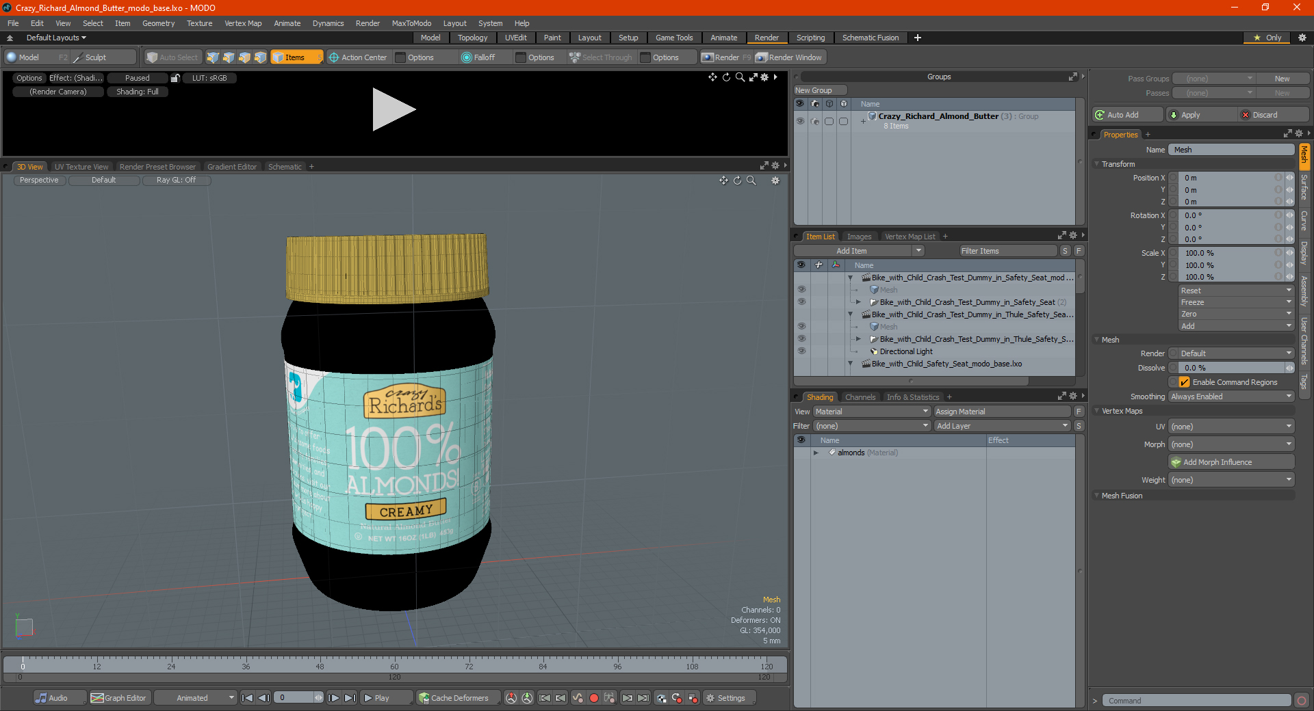Open the Smoothing Always Enabled dropdown
Image resolution: width=1314 pixels, height=711 pixels.
pos(1231,397)
